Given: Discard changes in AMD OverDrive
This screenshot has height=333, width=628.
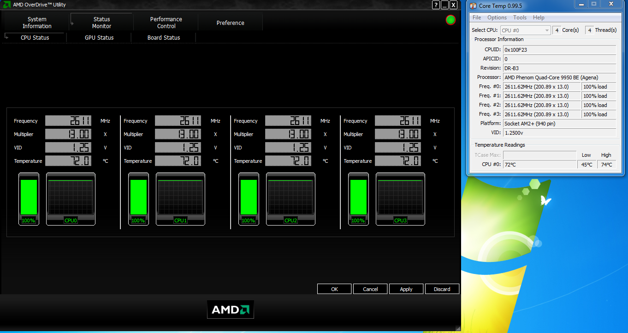Looking at the screenshot, I should coord(442,289).
